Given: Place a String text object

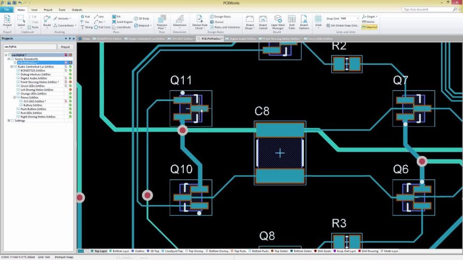Looking at the screenshot, I should (x=86, y=27).
